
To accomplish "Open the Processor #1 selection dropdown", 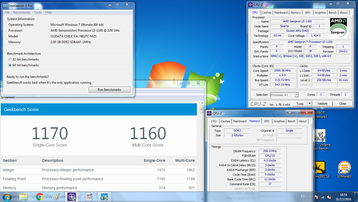I will [284, 95].
